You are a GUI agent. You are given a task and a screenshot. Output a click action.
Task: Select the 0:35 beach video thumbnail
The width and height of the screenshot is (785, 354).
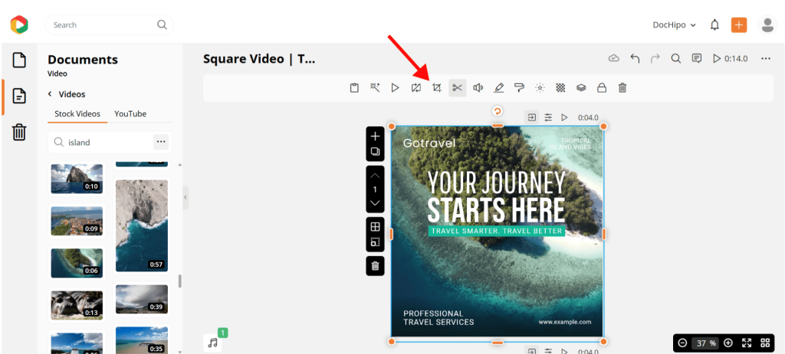(142, 340)
